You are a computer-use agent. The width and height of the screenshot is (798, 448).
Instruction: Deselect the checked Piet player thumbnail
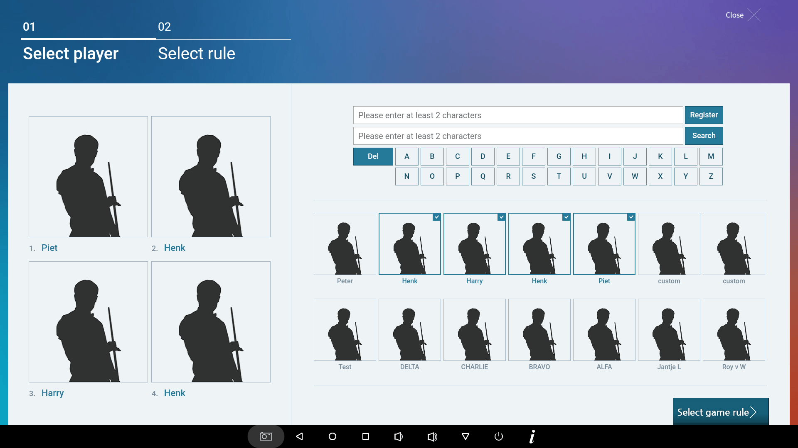coord(604,244)
